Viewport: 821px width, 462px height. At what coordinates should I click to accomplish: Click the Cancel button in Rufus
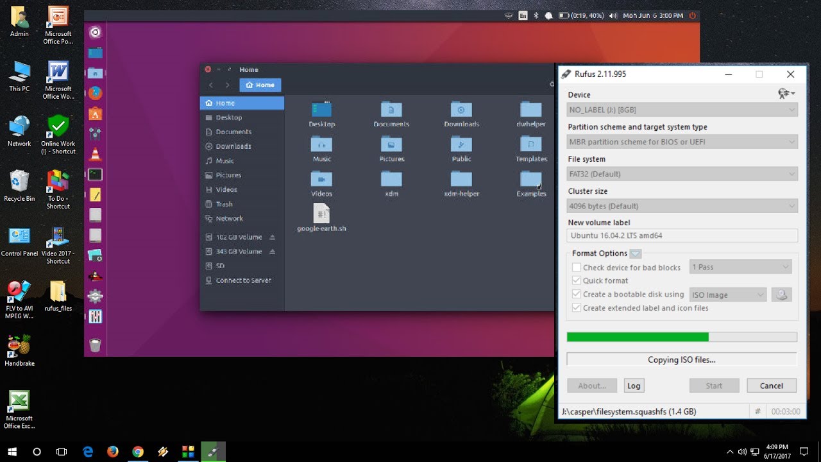click(x=771, y=386)
